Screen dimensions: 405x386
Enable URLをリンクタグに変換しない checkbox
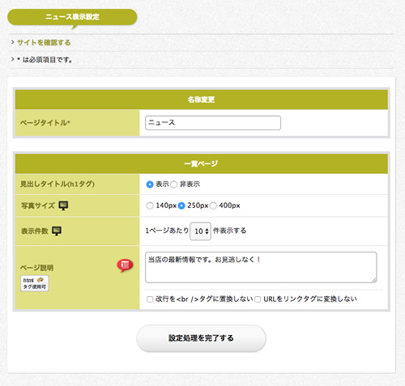point(258,299)
